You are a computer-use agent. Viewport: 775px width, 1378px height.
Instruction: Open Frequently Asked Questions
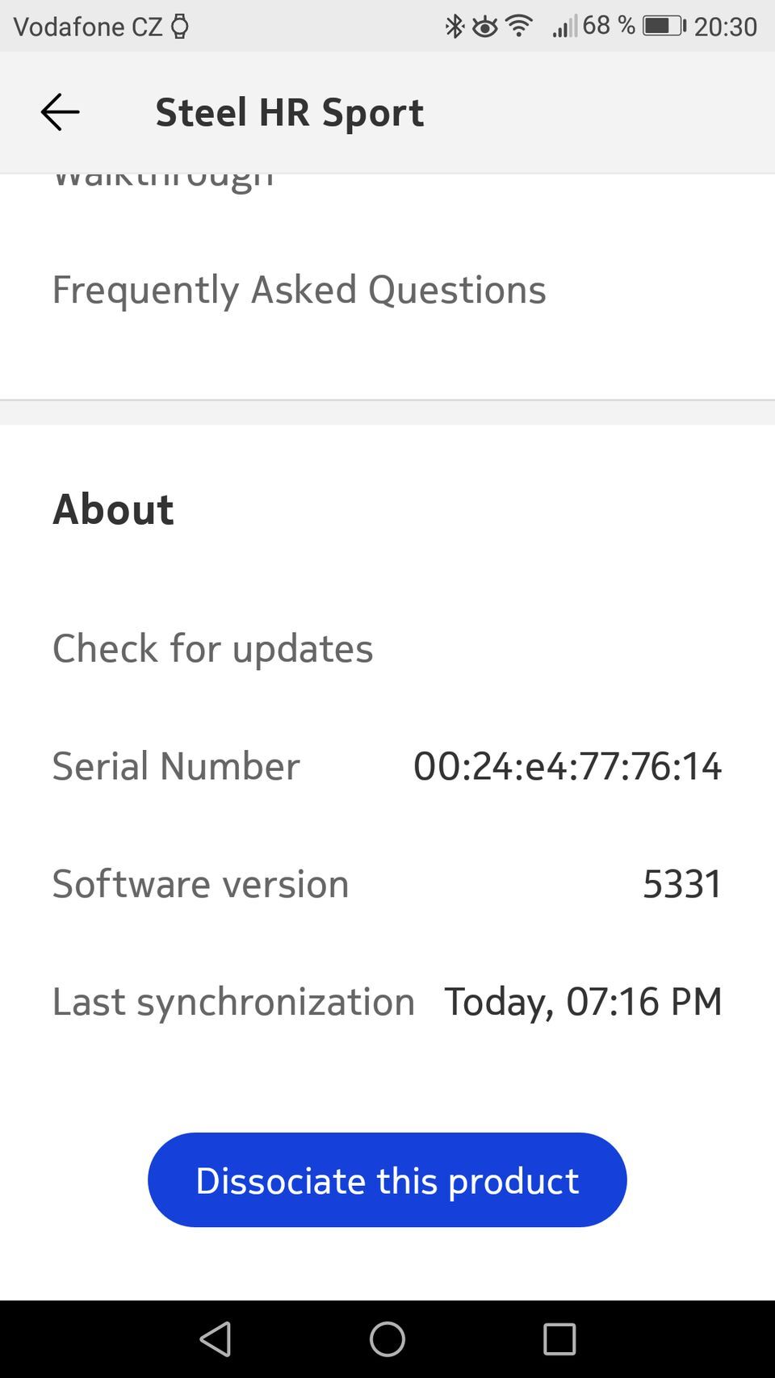(x=299, y=289)
